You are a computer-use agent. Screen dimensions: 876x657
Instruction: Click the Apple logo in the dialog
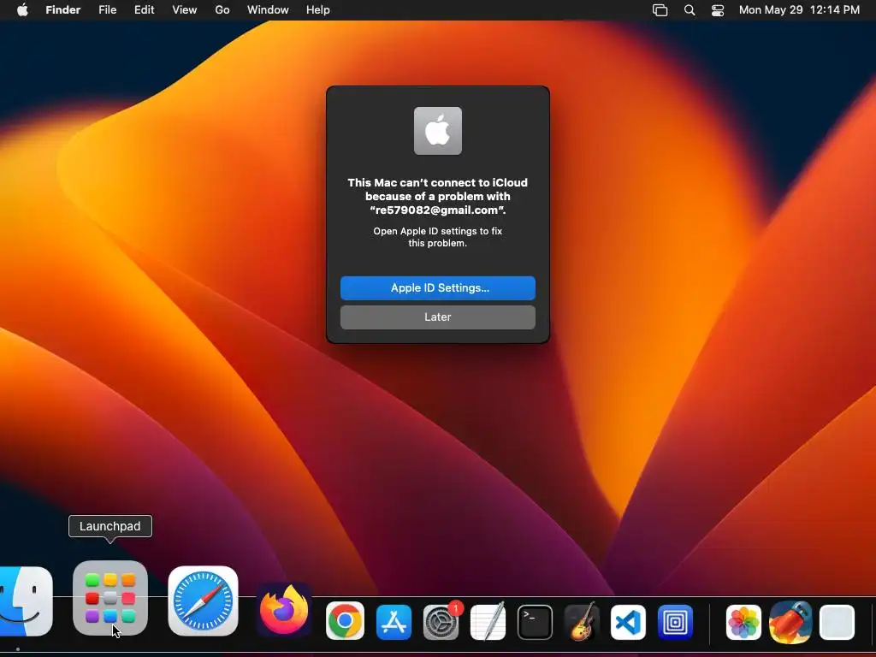[x=438, y=131]
